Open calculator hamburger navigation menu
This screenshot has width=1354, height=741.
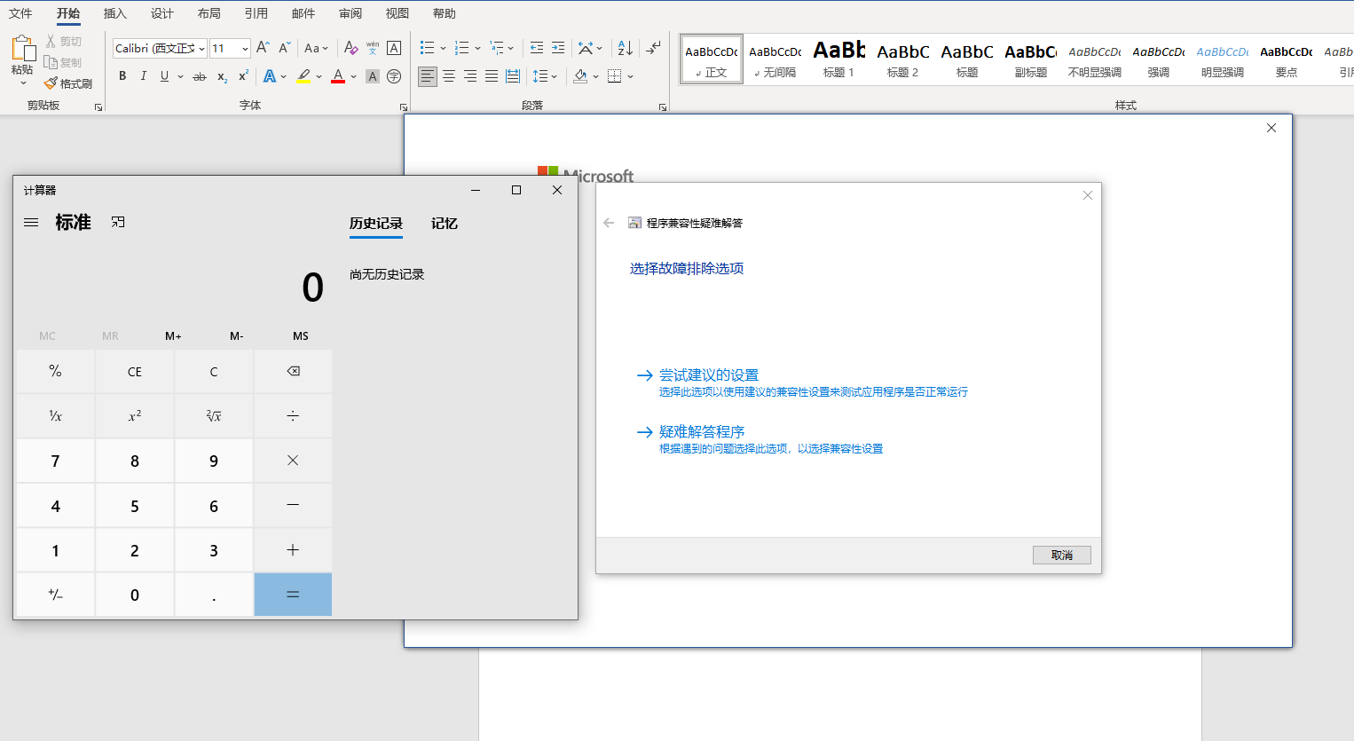click(31, 223)
